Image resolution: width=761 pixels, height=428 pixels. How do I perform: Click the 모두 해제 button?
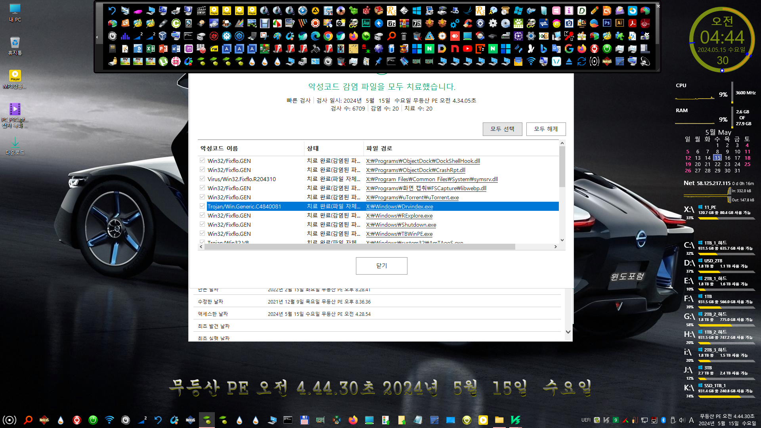click(x=546, y=129)
